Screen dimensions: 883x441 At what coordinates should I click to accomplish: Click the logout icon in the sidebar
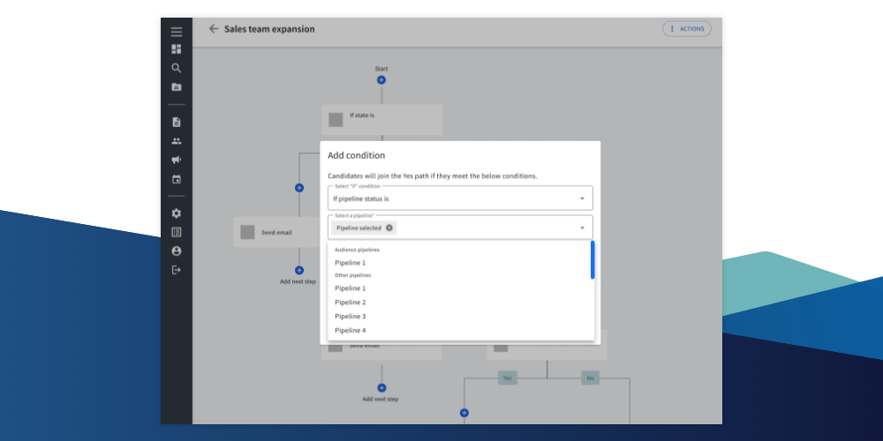tap(177, 270)
